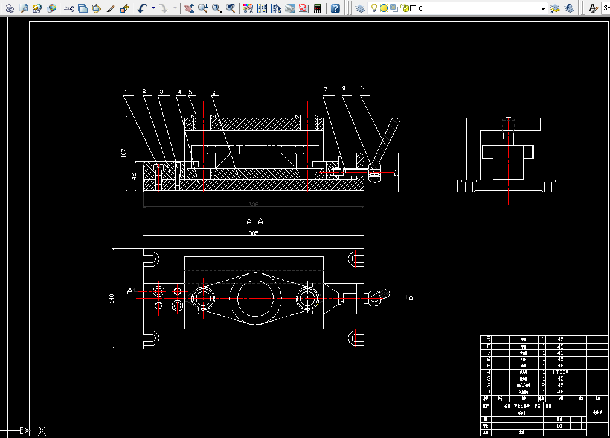Toggle the padlock for layer 0
This screenshot has height=438, width=610.
pos(404,8)
